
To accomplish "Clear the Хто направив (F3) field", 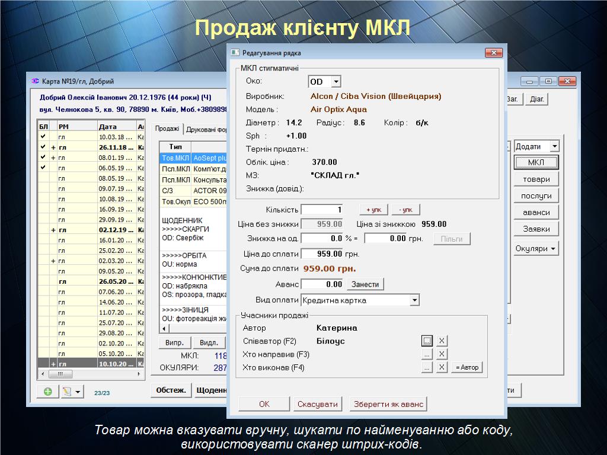I will click(x=442, y=354).
